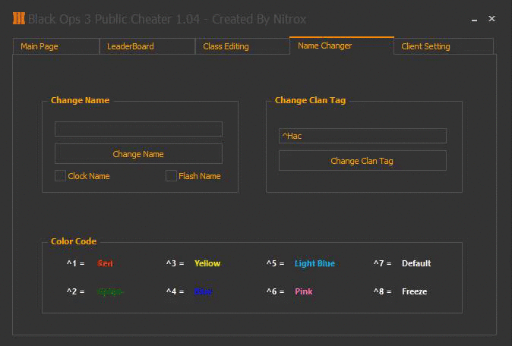
Task: Click the Green color code label
Action: 110,291
